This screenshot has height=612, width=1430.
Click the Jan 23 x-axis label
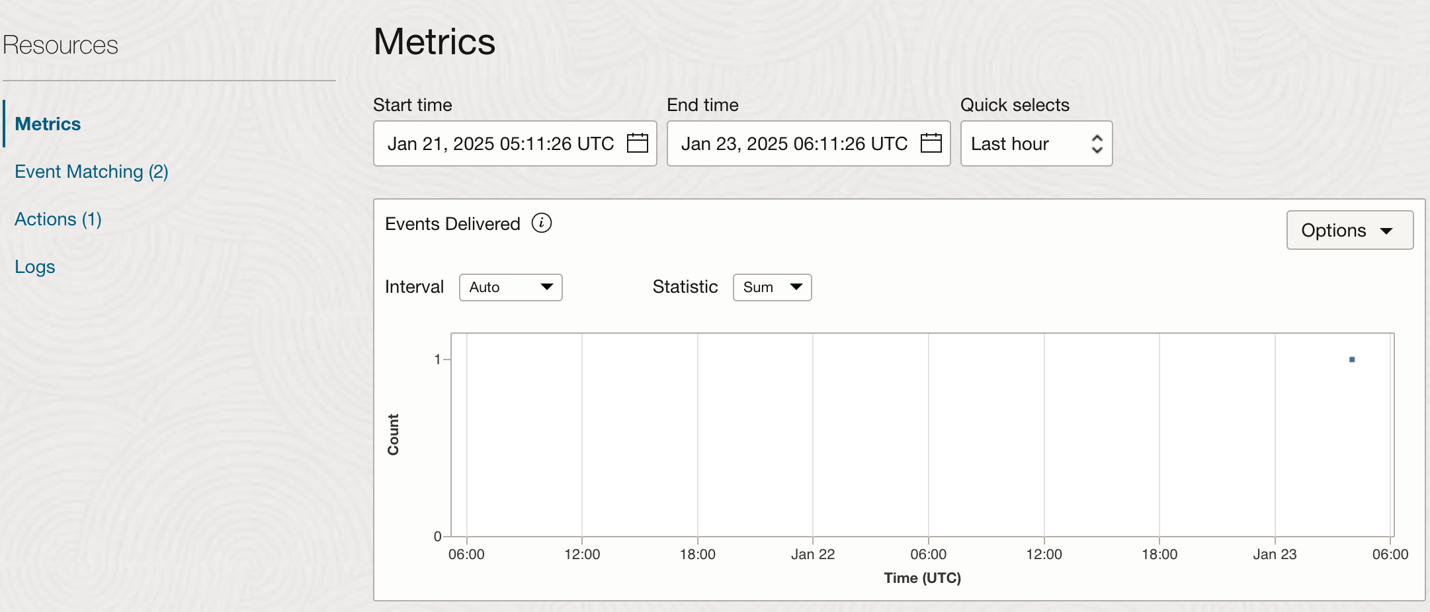point(1275,555)
